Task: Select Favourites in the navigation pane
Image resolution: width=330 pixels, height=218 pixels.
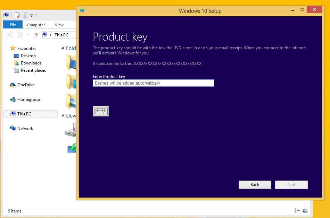Action: point(27,48)
